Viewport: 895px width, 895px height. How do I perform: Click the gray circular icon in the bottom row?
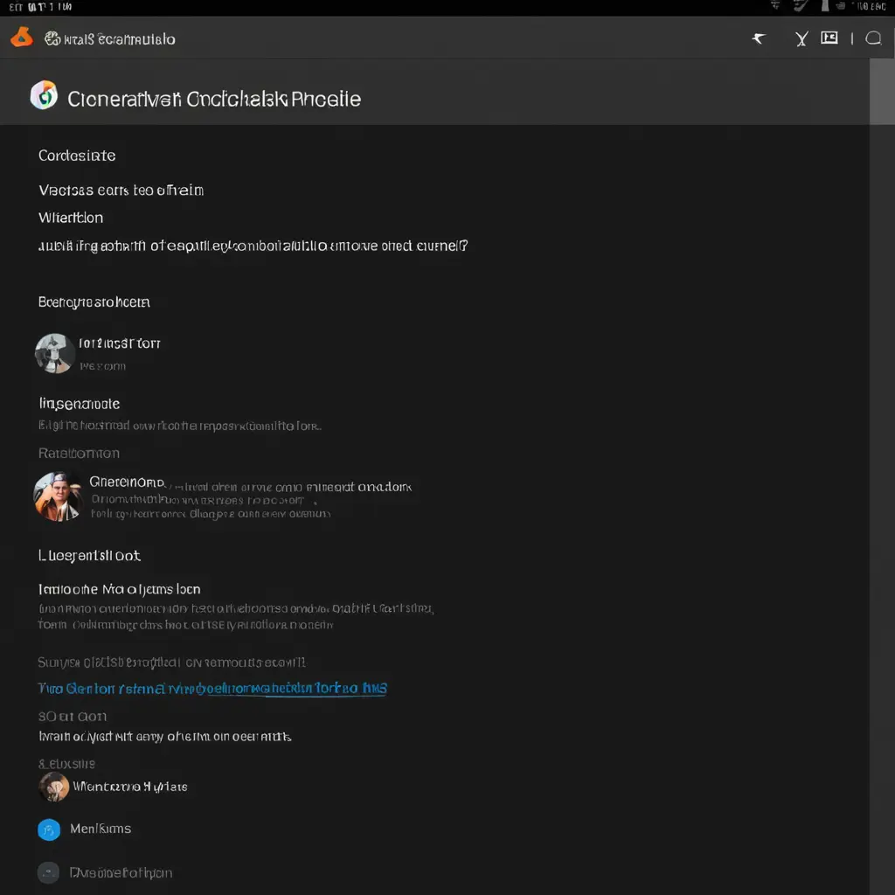coord(49,872)
